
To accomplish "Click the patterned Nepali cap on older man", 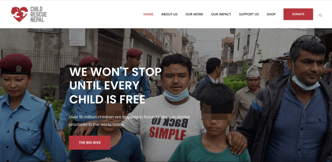I will 253,72.
